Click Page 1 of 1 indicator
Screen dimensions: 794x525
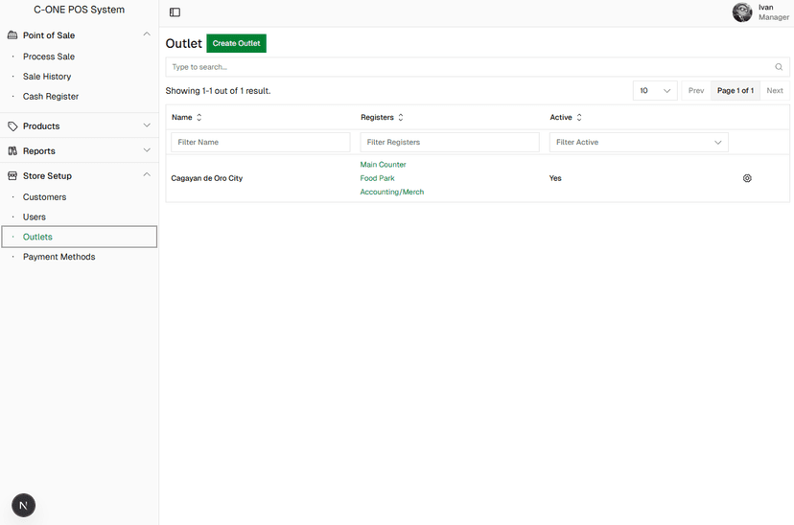tap(736, 91)
